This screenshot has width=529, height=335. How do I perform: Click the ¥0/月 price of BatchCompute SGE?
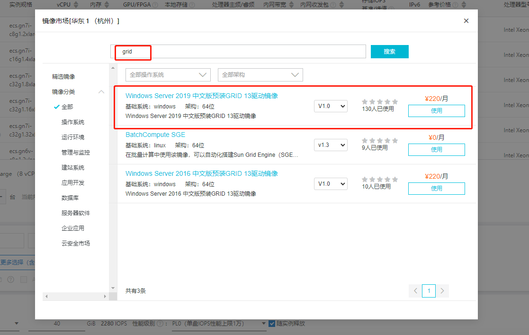click(x=436, y=137)
